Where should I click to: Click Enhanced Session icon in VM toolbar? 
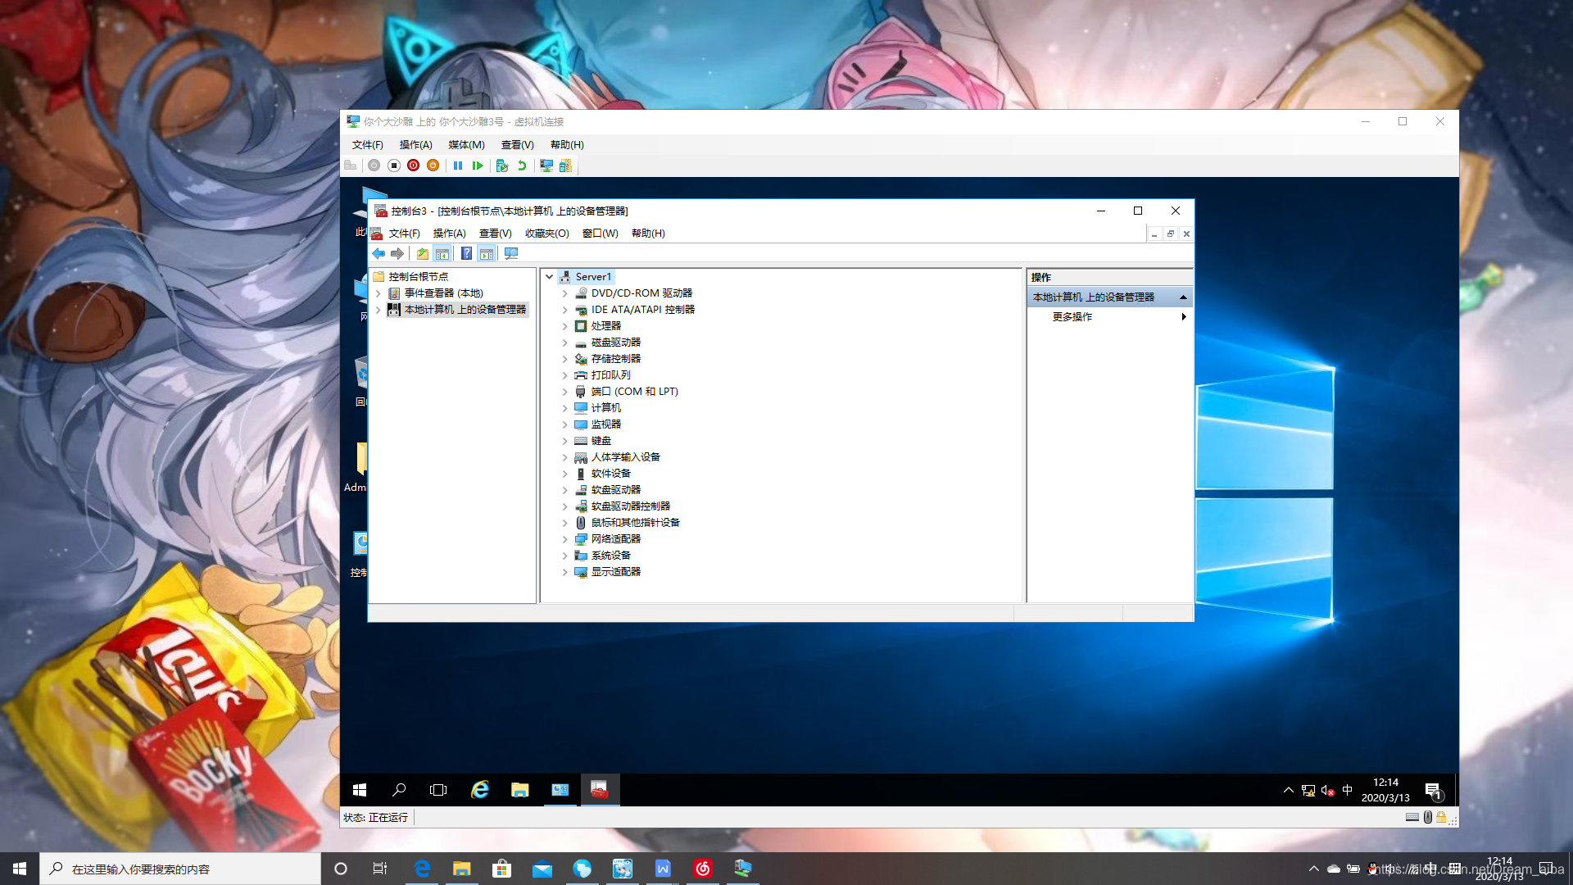546,166
